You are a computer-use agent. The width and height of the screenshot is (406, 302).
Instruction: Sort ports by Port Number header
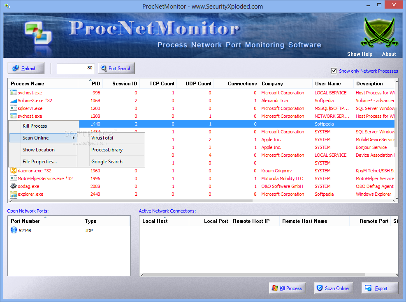pyautogui.click(x=45, y=221)
